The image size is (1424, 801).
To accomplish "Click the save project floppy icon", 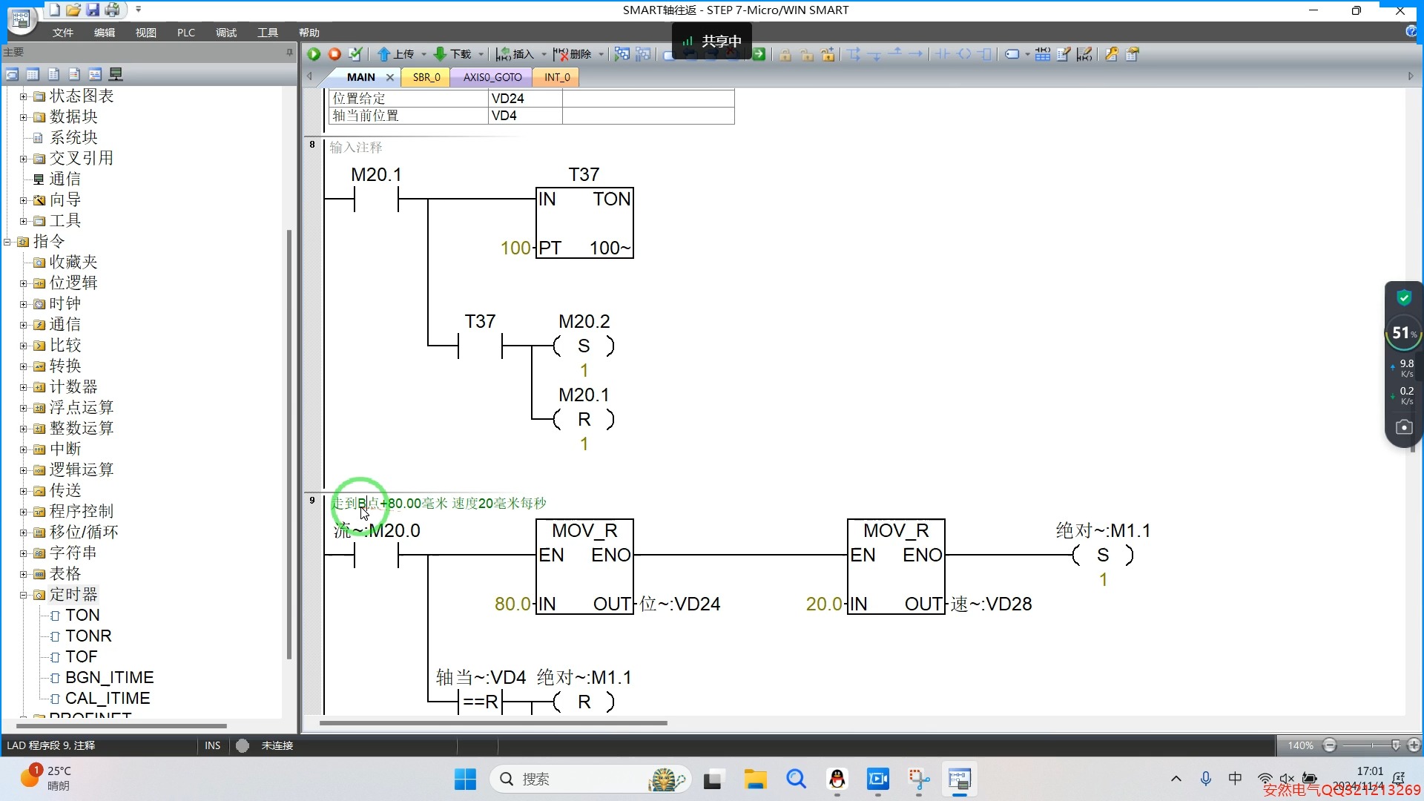I will tap(93, 10).
